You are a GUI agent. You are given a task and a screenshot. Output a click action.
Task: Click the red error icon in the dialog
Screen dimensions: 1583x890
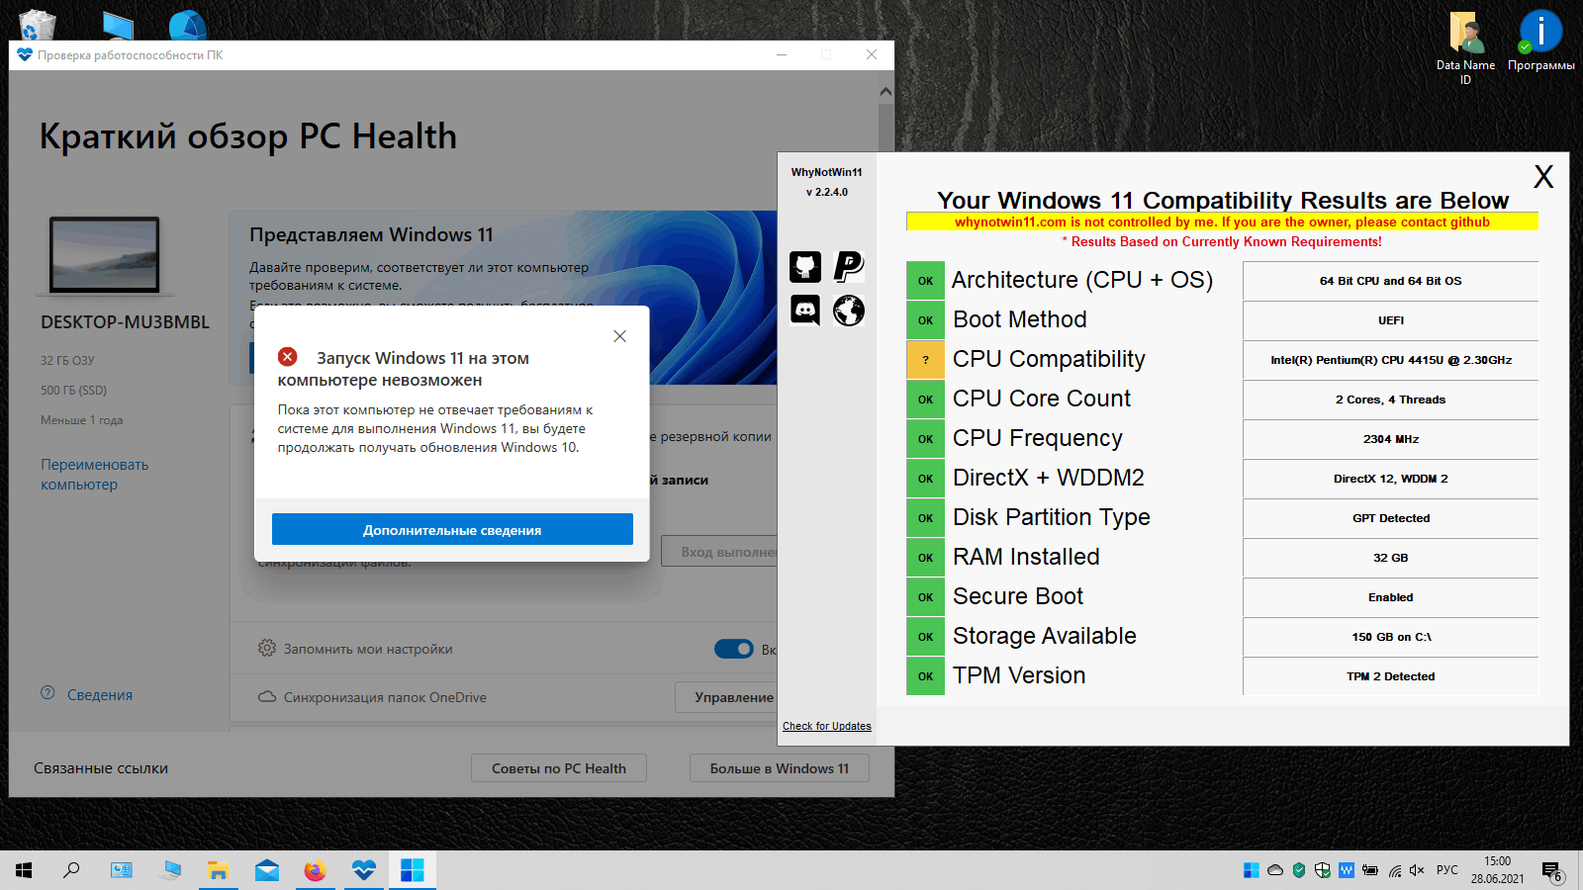[x=288, y=357]
